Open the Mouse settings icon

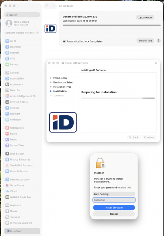point(7,211)
